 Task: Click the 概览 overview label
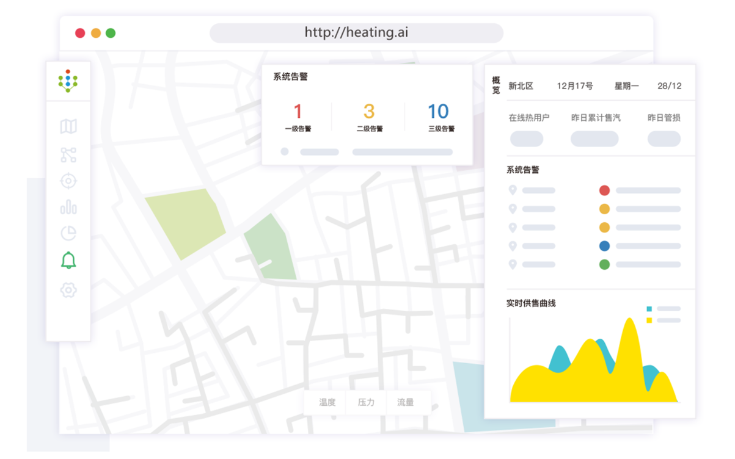pos(496,85)
